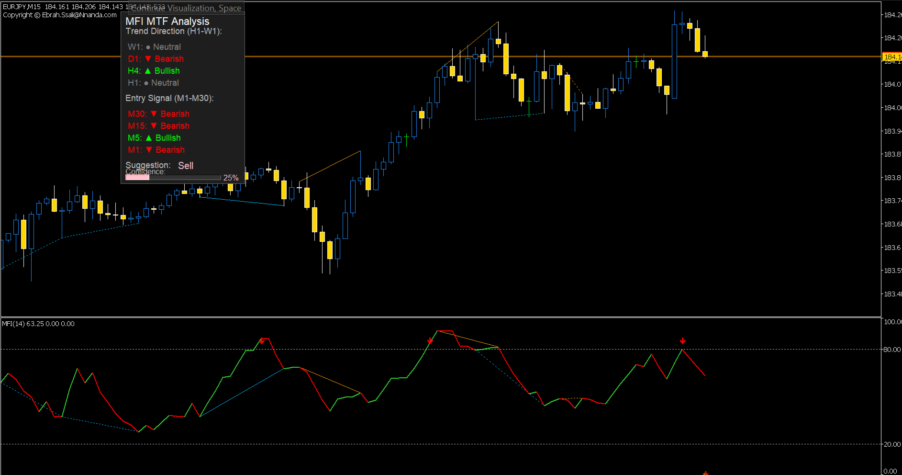Click the 'Neutral' text in the W1 row
Viewport: 902px width, 475px height.
(167, 47)
